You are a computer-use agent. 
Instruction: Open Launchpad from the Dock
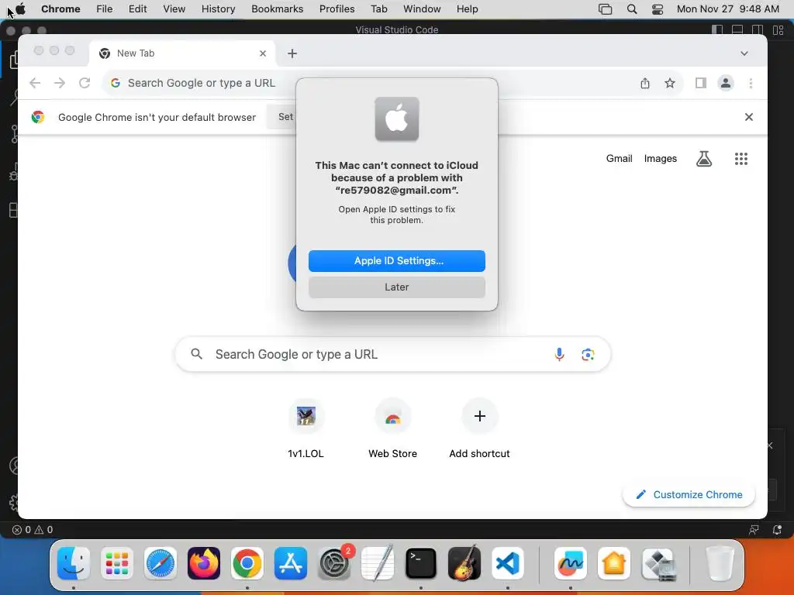117,564
